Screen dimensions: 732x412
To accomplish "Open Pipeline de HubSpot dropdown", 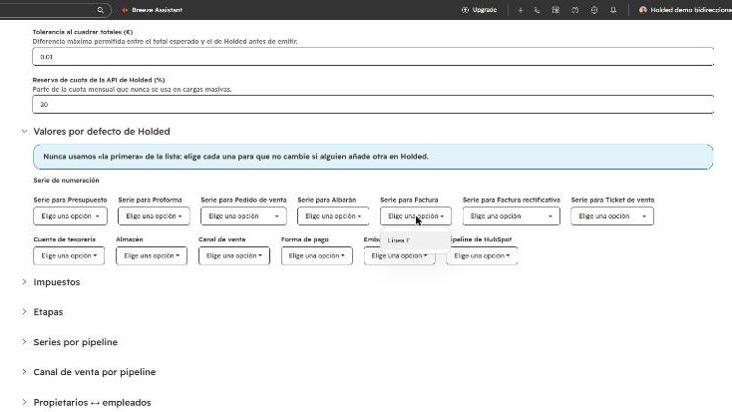I will [x=482, y=256].
